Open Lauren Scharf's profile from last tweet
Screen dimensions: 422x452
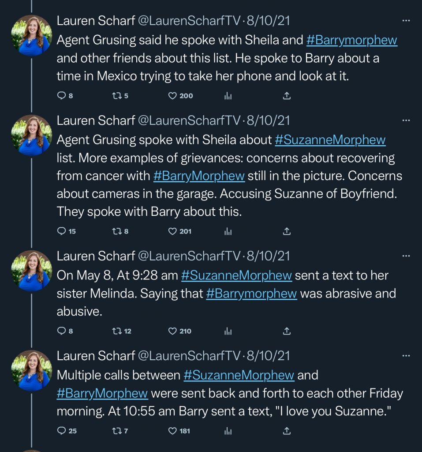[96, 356]
